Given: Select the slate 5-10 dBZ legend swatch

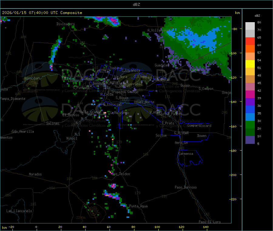Looking at the screenshot, I should (250, 140).
